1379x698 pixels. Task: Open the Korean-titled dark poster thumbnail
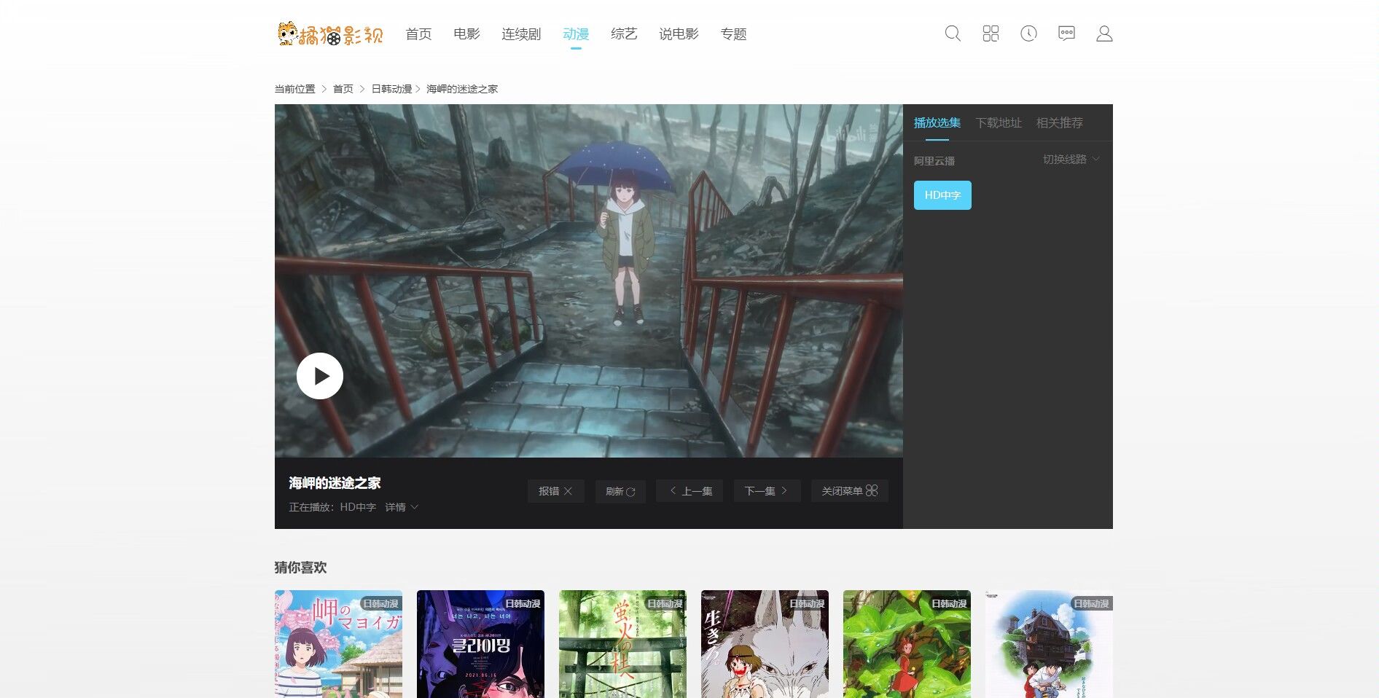coord(480,644)
